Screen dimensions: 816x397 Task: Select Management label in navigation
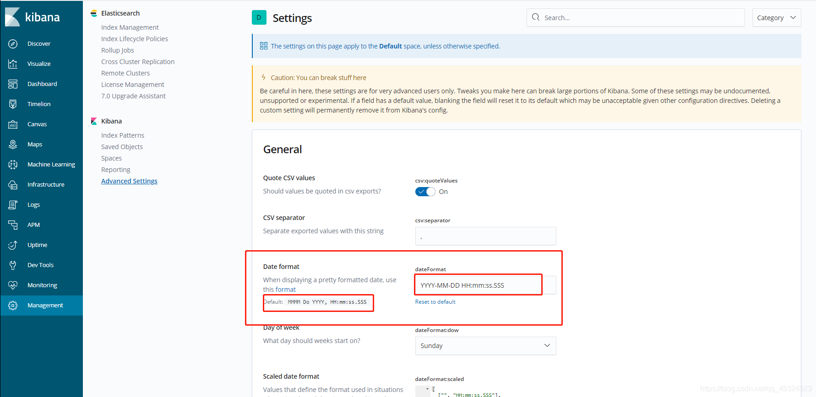[45, 306]
